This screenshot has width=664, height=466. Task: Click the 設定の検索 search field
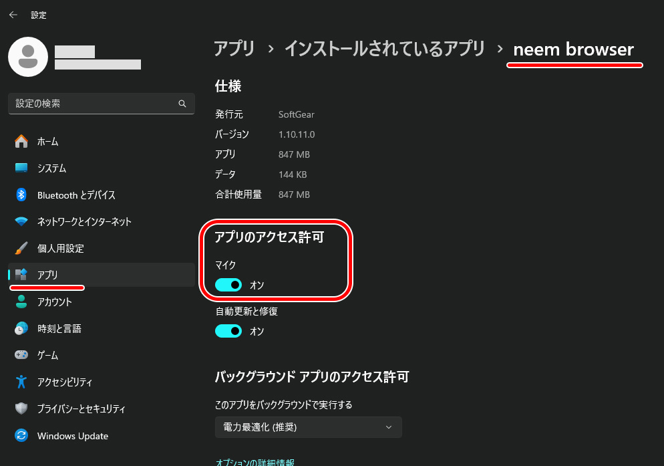[x=102, y=104]
